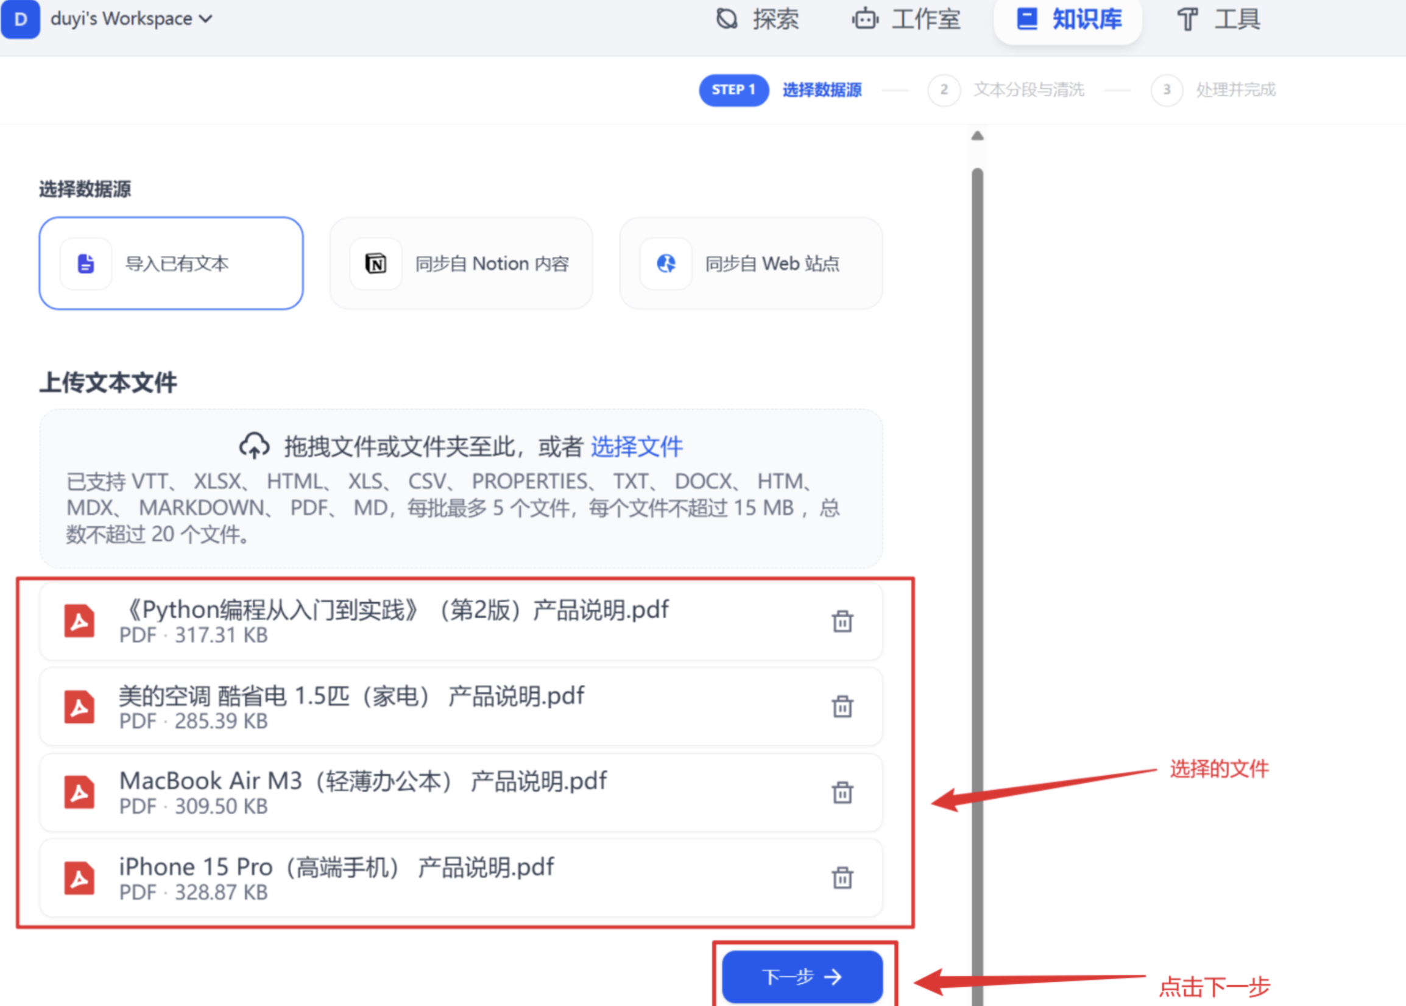
Task: Remove the 美的空调 PDF with trash icon
Action: pos(842,707)
